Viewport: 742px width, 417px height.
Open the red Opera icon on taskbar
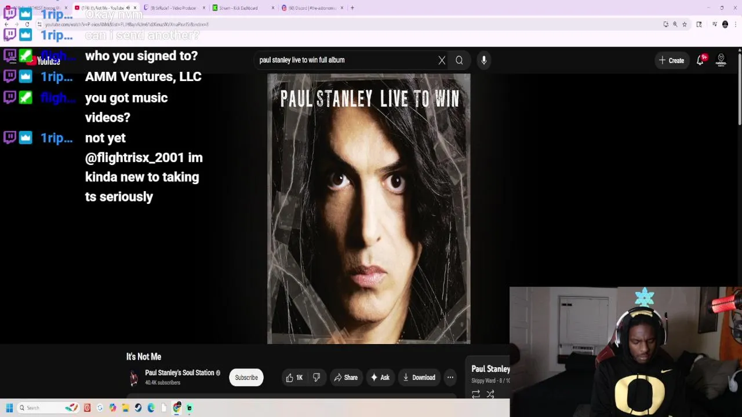coord(87,408)
